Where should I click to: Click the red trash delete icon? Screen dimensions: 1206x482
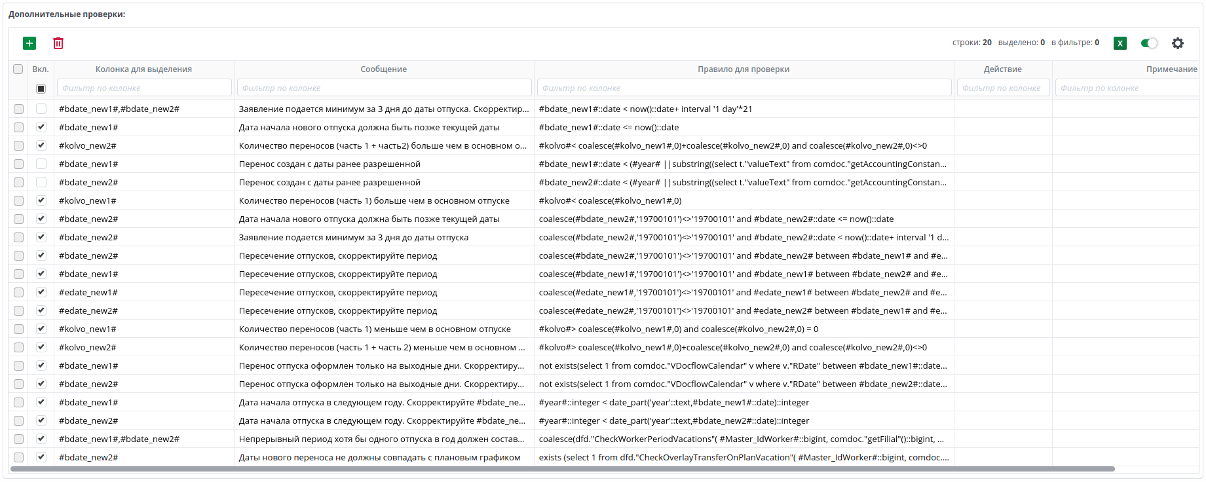(x=58, y=43)
